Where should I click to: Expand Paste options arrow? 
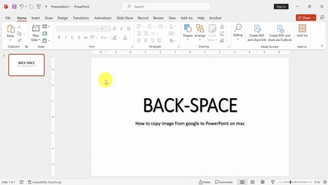(10, 40)
